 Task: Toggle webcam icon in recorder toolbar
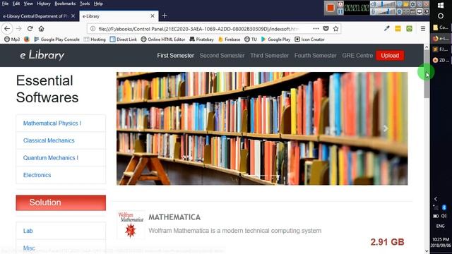[399, 11]
